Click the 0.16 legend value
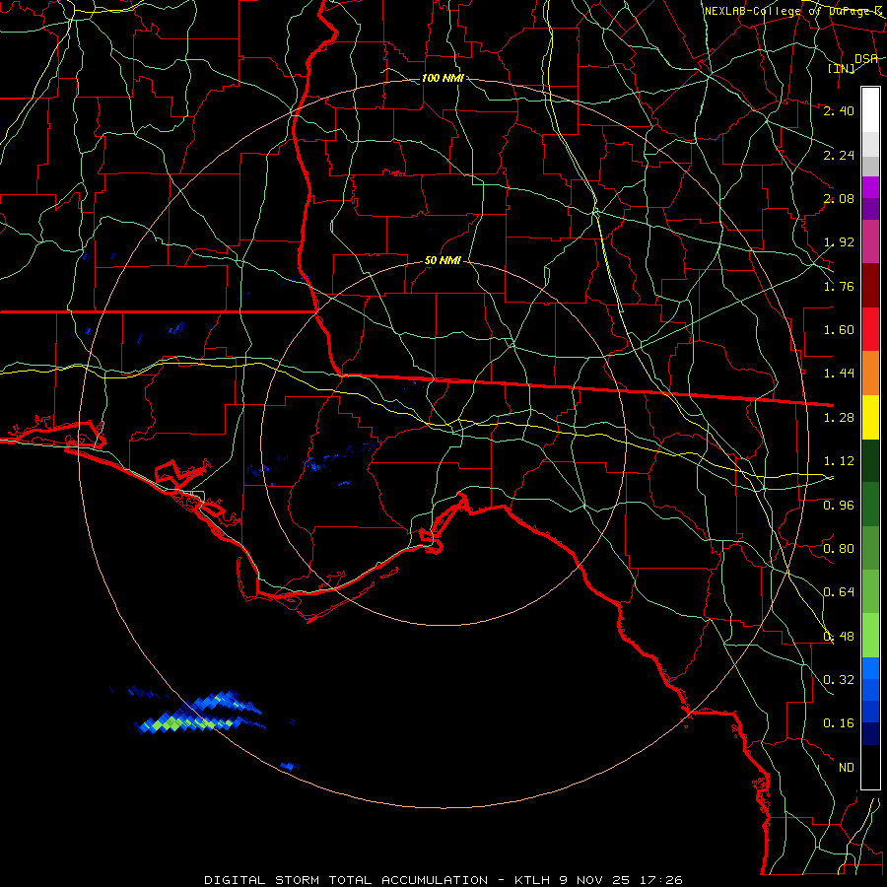 (839, 723)
